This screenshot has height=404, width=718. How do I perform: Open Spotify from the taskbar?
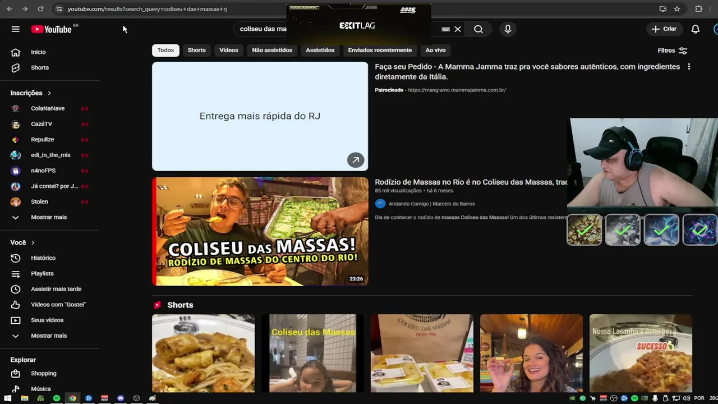pyautogui.click(x=57, y=398)
